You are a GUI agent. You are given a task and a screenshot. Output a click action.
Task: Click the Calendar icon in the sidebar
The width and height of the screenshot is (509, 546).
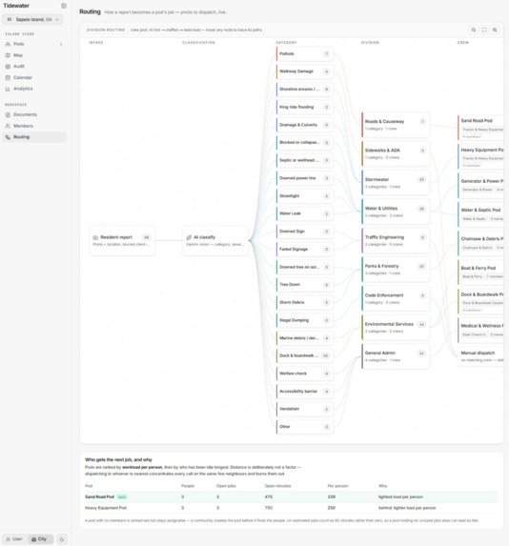(8, 77)
